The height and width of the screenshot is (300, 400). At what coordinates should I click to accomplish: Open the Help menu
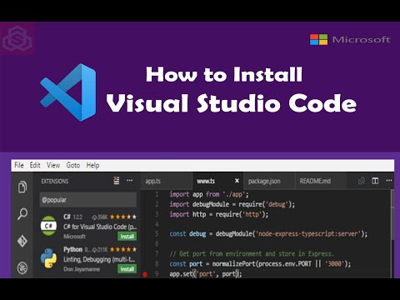pyautogui.click(x=92, y=165)
